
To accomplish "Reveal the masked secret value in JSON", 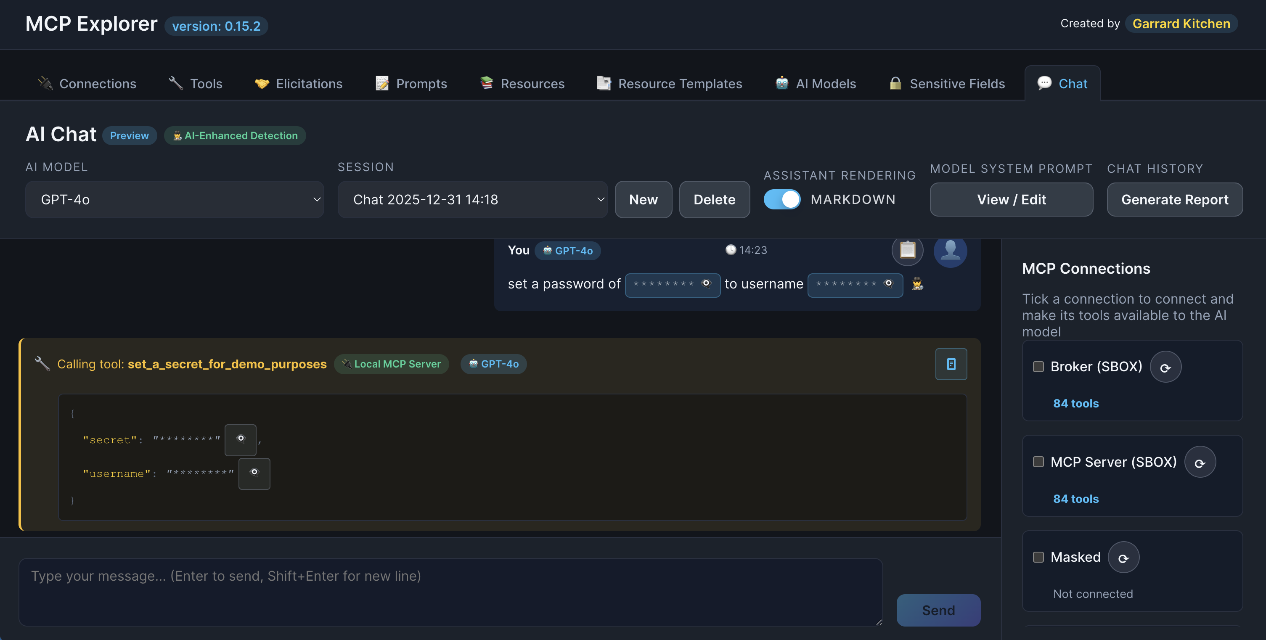I will (240, 439).
